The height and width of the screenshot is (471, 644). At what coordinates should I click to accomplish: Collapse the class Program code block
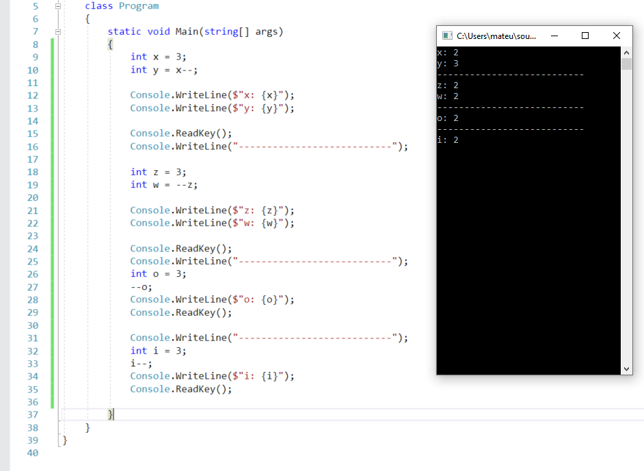click(58, 6)
